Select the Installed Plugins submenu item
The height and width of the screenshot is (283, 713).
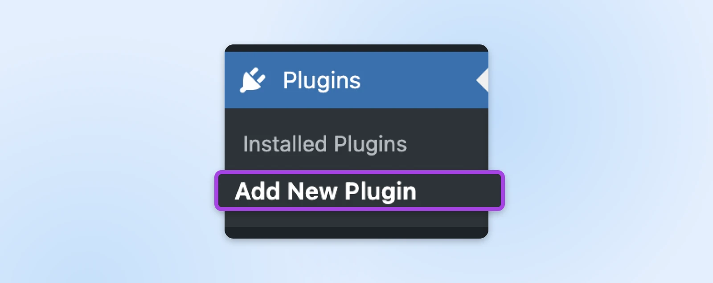click(325, 144)
